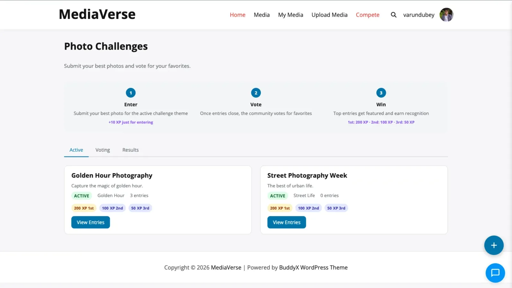Click the varundubey username link
Image resolution: width=512 pixels, height=288 pixels.
(x=419, y=15)
